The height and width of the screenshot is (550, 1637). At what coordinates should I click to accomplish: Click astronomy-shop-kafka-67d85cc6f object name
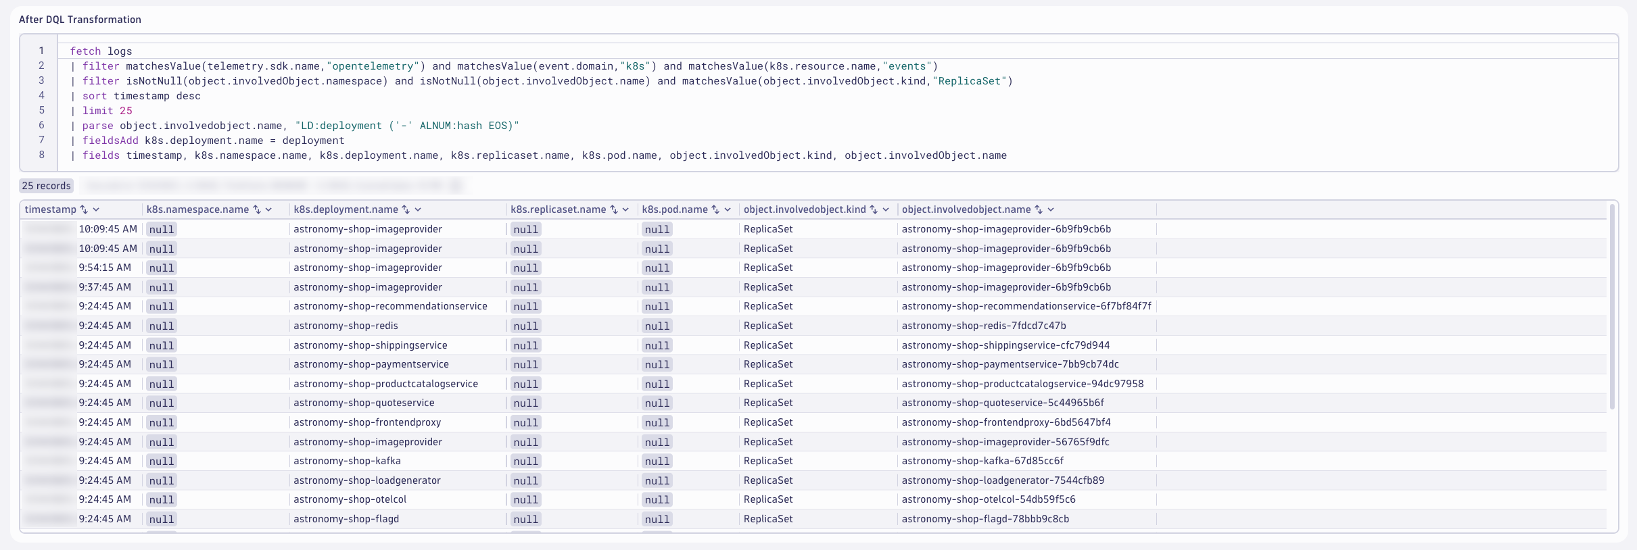click(982, 461)
